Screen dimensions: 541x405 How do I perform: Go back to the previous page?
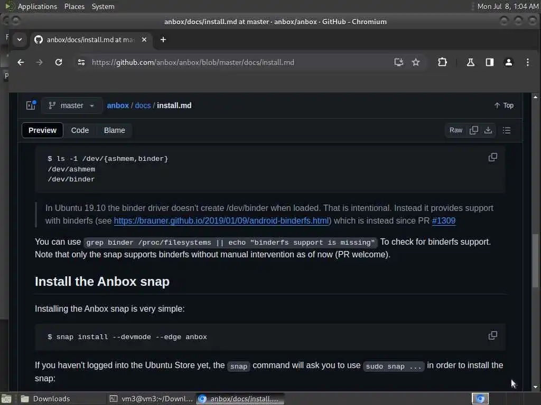click(21, 62)
